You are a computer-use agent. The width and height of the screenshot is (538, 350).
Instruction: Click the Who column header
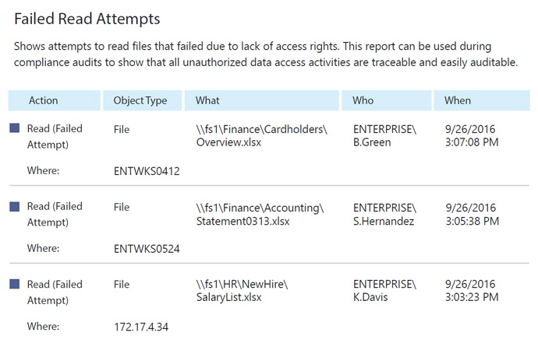click(x=386, y=100)
